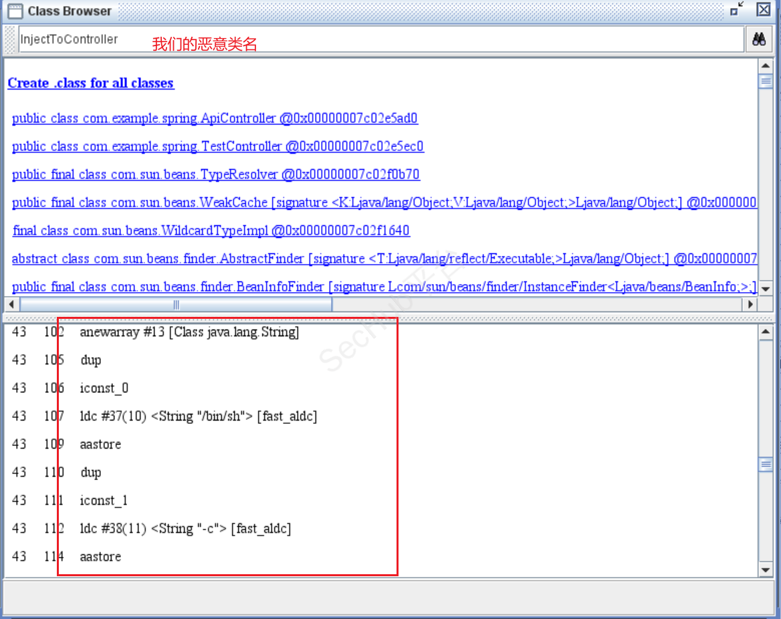Close the Class Browser internal frame
The image size is (781, 619).
(763, 9)
